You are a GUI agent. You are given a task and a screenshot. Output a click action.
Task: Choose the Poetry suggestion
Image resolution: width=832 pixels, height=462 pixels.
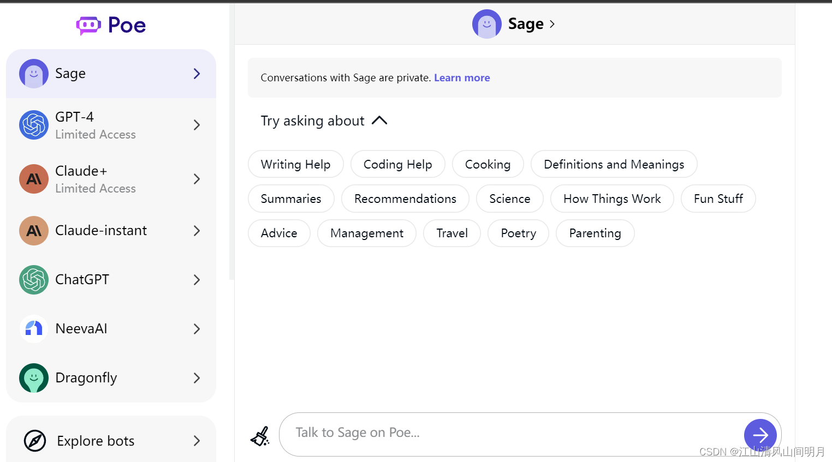click(519, 233)
